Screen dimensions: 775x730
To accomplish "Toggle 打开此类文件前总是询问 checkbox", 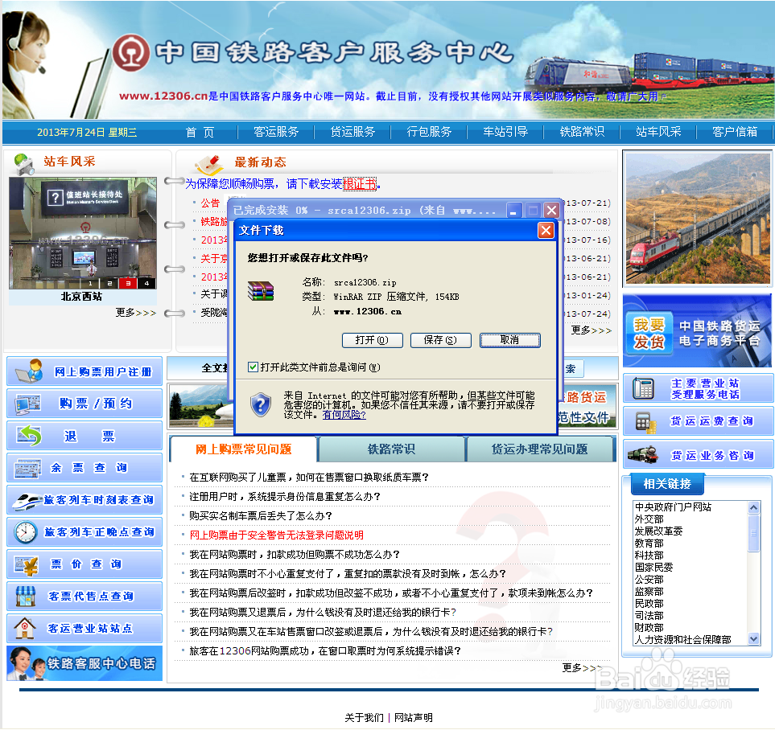I will [253, 367].
